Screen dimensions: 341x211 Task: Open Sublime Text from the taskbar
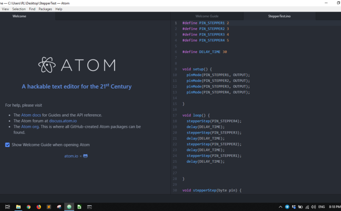pyautogui.click(x=49, y=207)
